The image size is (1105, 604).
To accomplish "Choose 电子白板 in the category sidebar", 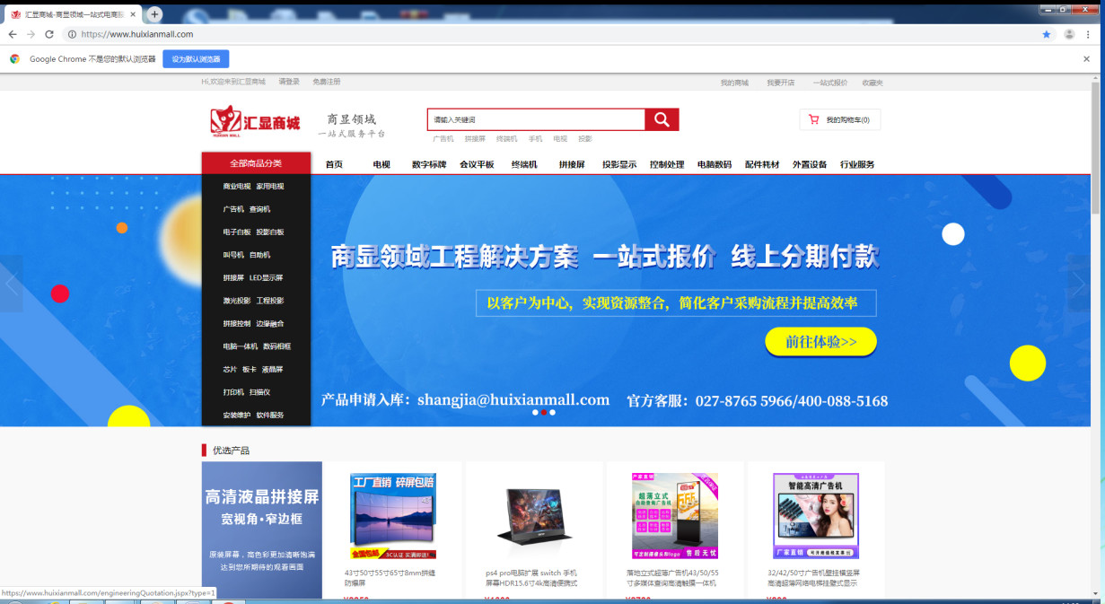I will coord(237,232).
